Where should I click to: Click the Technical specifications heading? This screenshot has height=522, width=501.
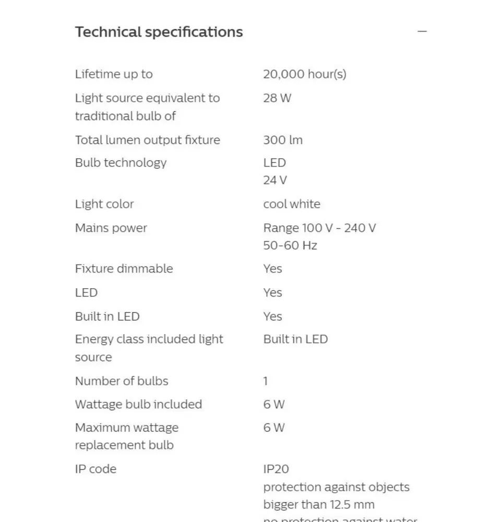tap(159, 32)
